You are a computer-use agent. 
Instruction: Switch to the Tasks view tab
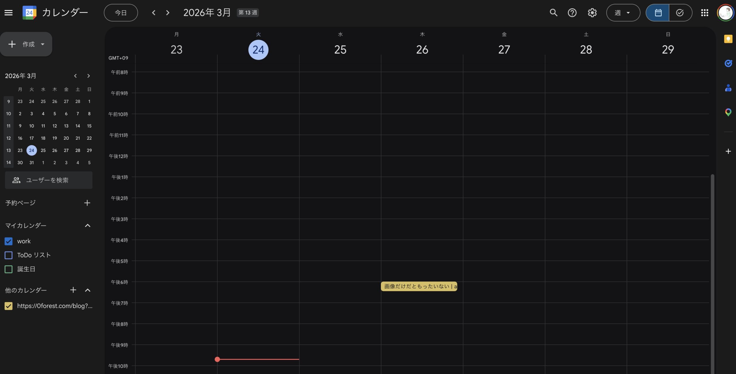point(680,13)
